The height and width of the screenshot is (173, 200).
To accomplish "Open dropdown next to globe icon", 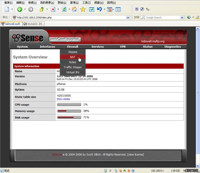I will pos(193,17).
